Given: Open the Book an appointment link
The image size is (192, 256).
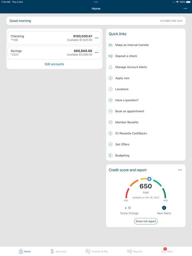Looking at the screenshot, I should tap(130, 111).
